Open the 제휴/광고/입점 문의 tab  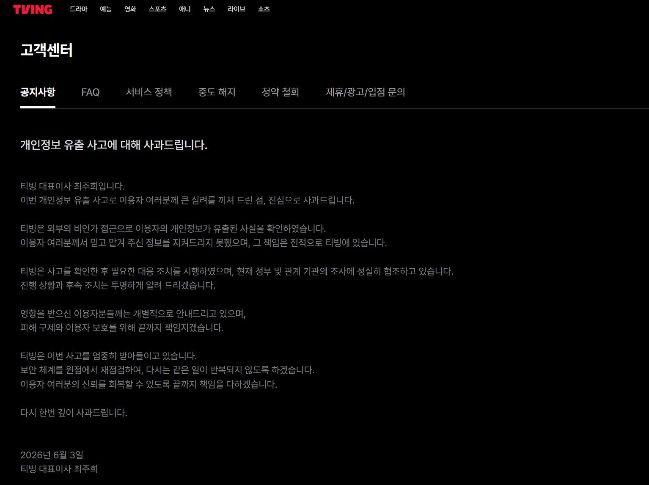coord(366,92)
